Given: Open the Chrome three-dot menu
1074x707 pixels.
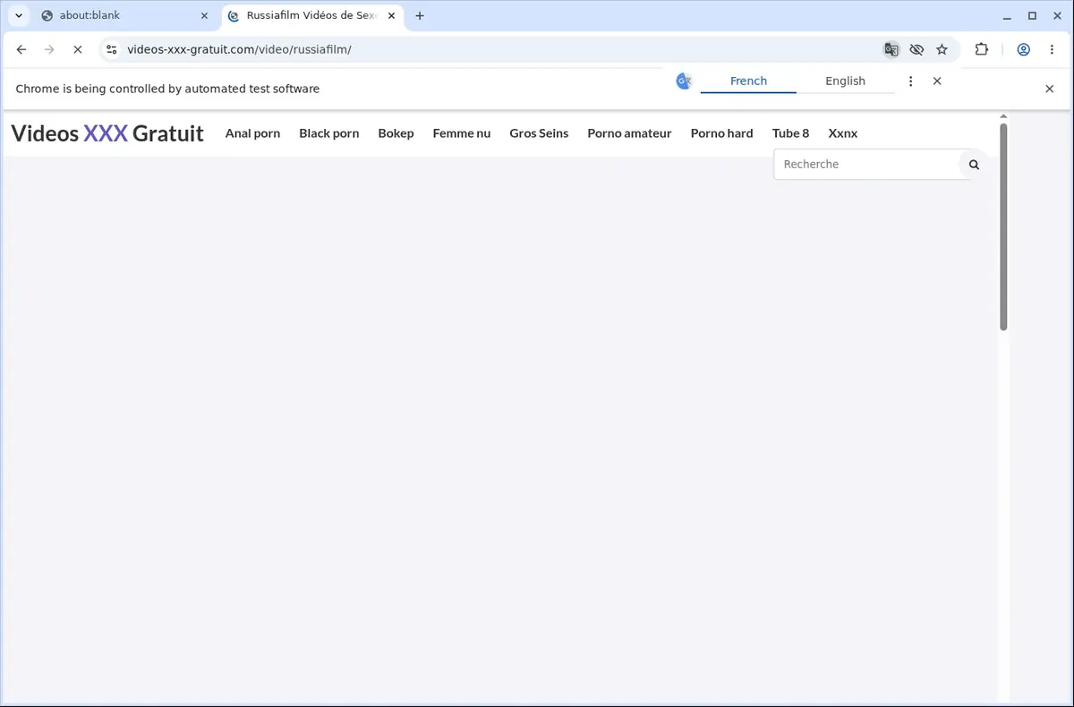Looking at the screenshot, I should (1050, 50).
